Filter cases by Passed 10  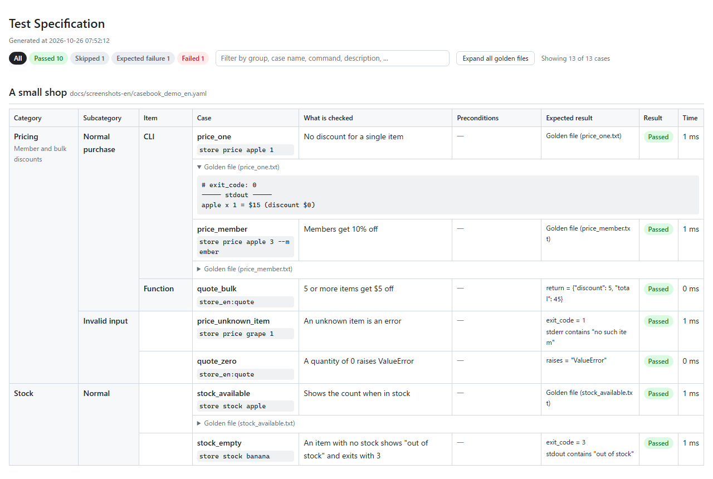tap(48, 58)
